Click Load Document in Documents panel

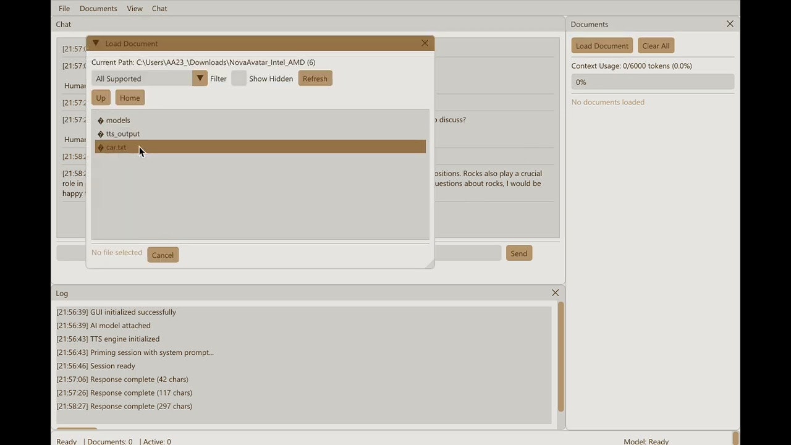click(x=602, y=46)
